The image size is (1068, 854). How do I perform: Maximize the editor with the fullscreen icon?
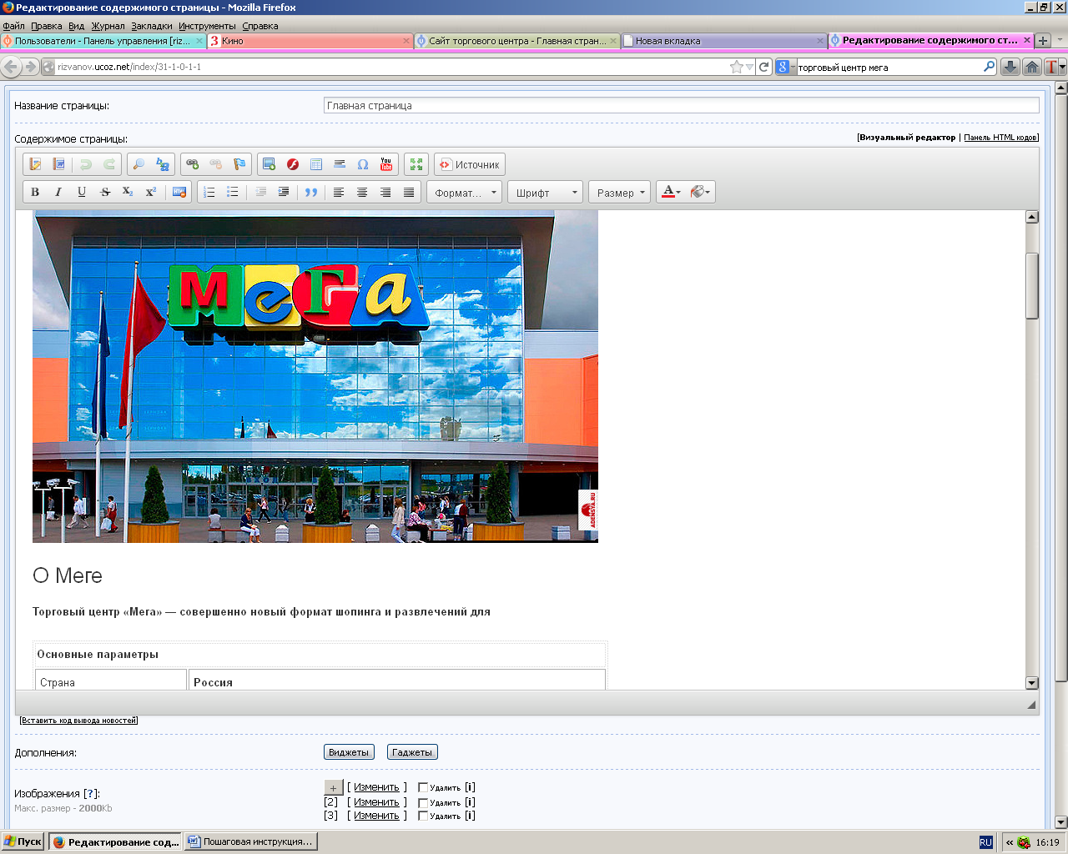[416, 164]
